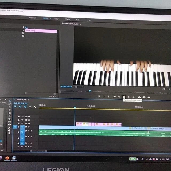Add marker in timeline header

(30, 107)
